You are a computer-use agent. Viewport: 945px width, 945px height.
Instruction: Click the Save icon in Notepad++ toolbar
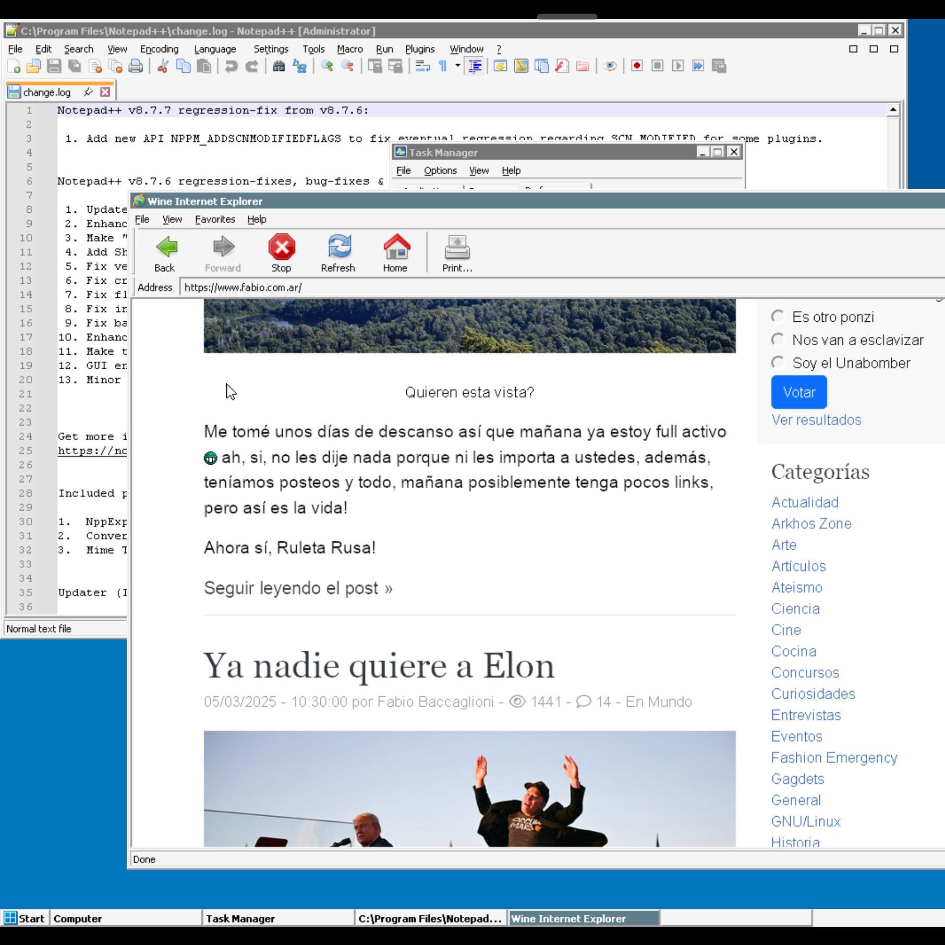(x=54, y=66)
